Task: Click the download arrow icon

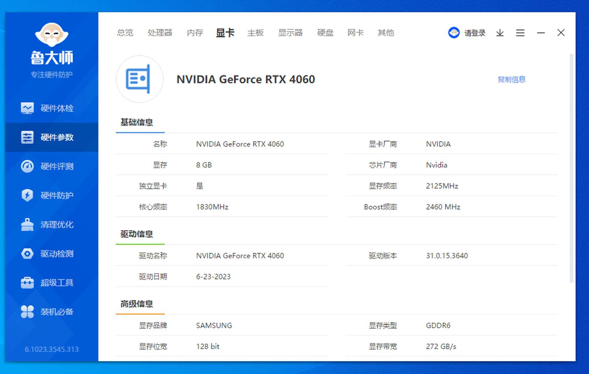Action: coord(500,33)
